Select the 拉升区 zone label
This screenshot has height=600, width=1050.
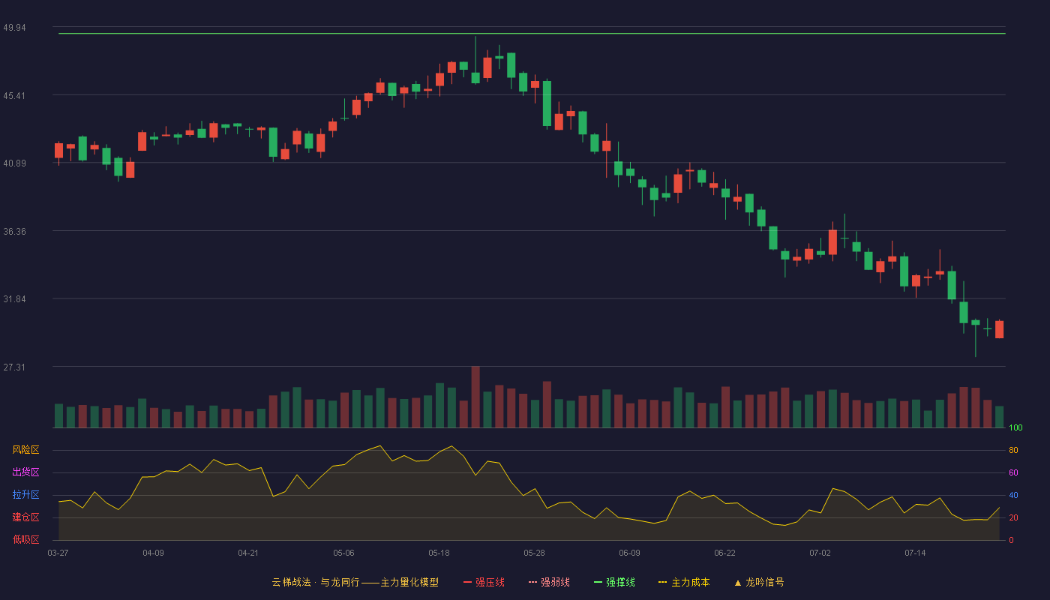click(x=25, y=495)
